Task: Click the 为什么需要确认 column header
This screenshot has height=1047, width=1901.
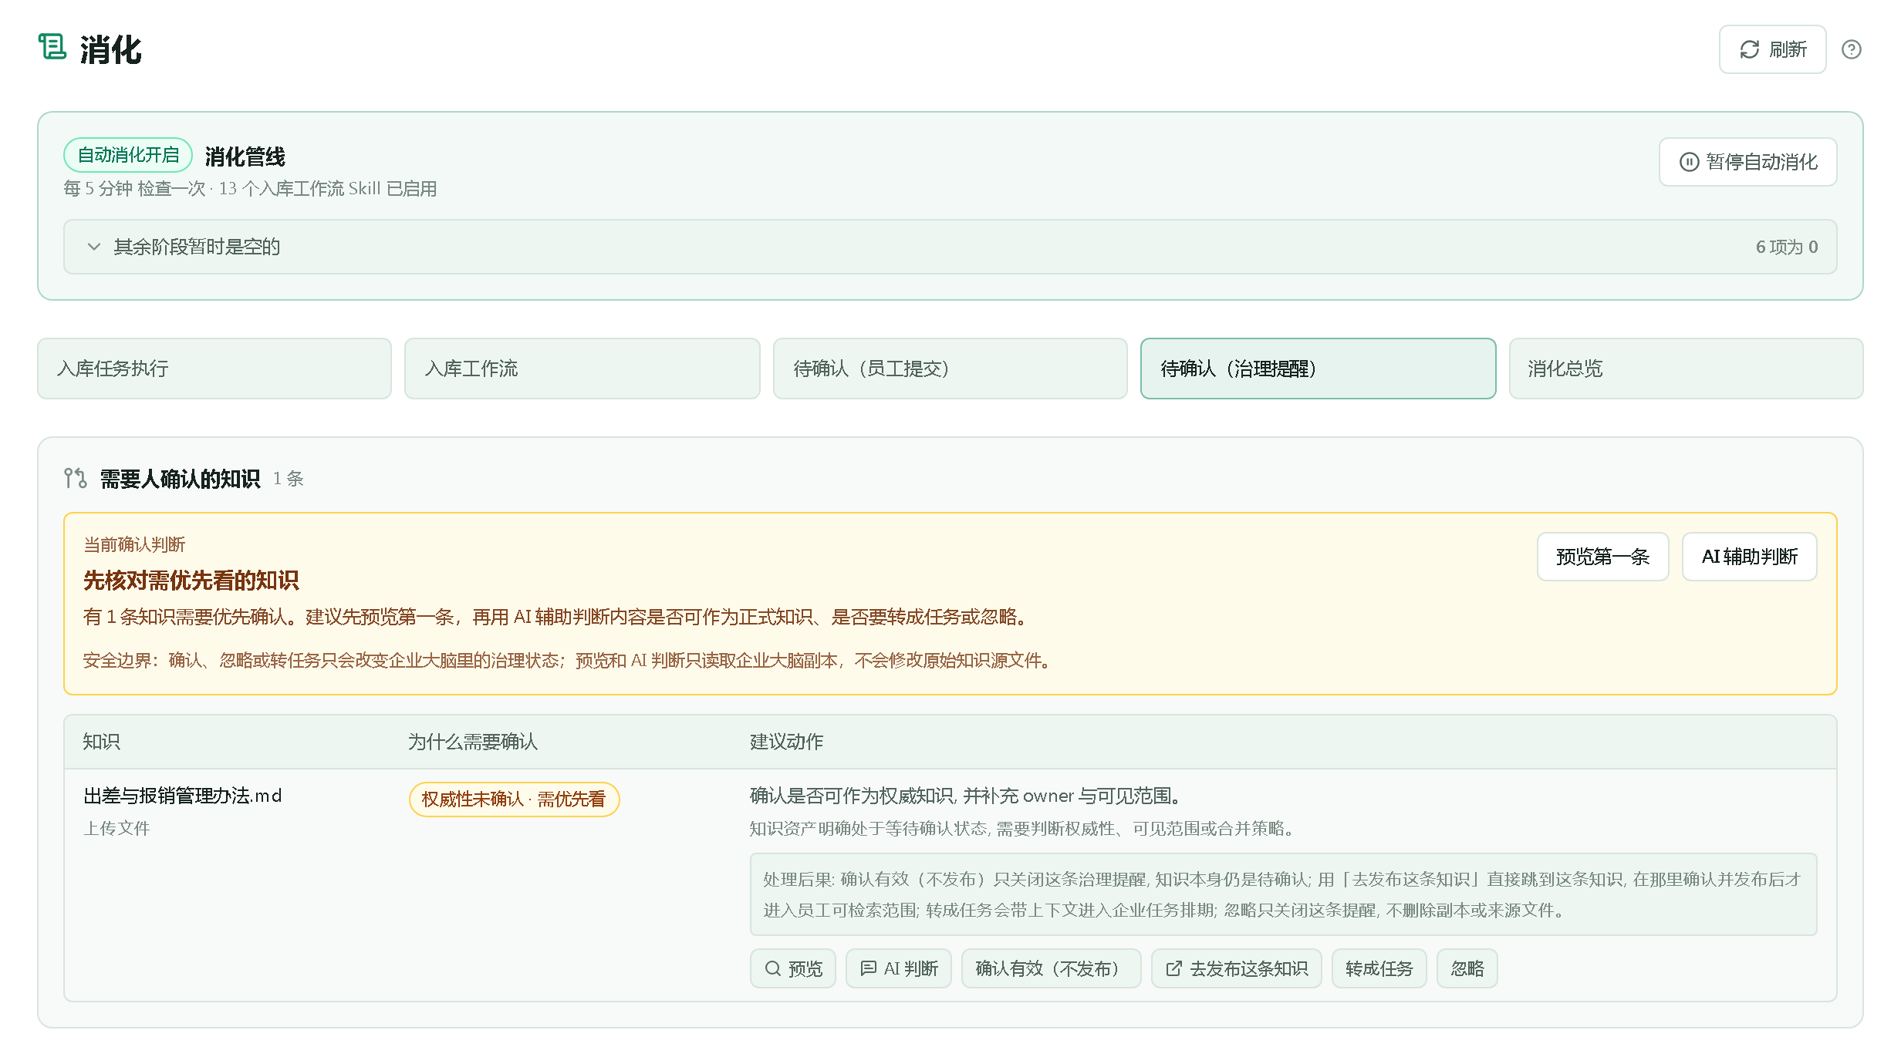Action: [x=472, y=742]
